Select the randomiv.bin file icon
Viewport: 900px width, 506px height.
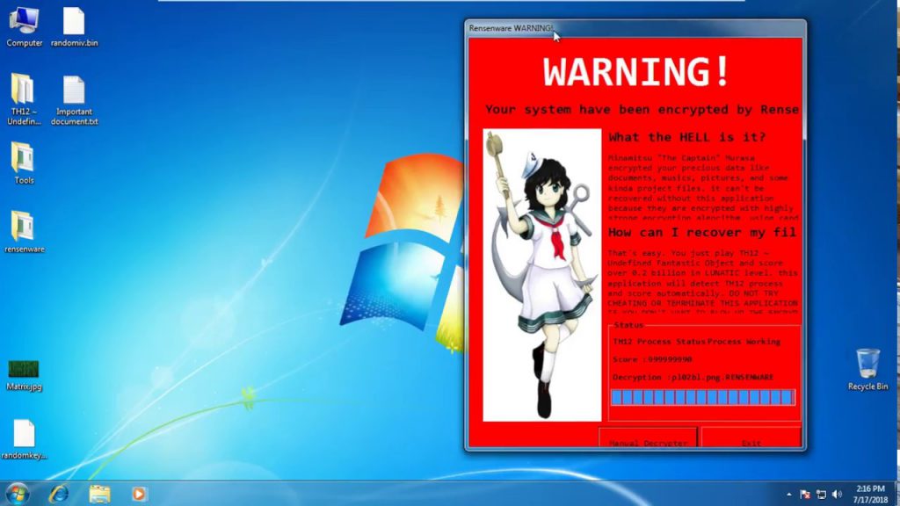click(x=74, y=21)
